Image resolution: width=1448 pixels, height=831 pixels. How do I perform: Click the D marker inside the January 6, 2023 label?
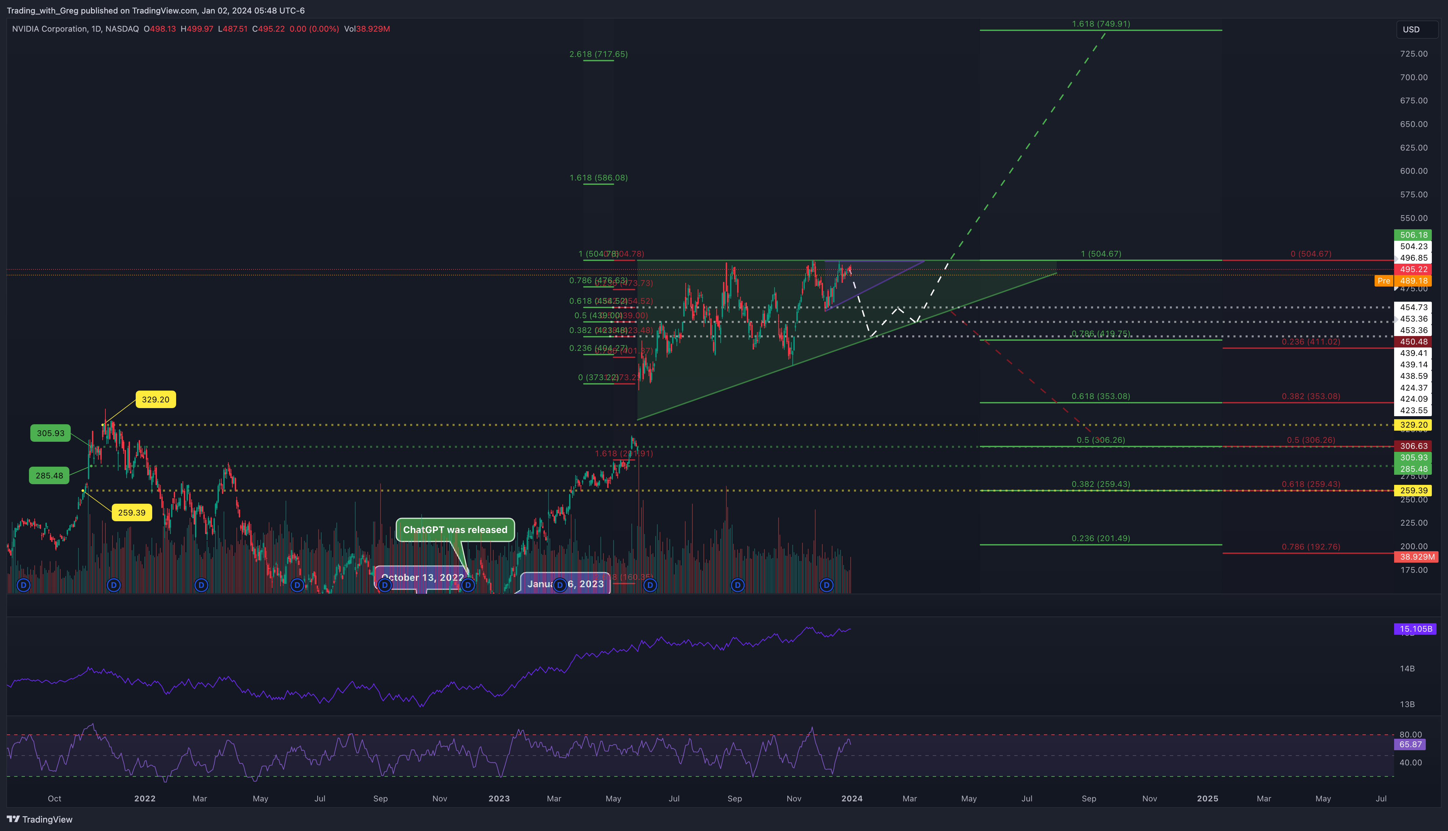(560, 585)
